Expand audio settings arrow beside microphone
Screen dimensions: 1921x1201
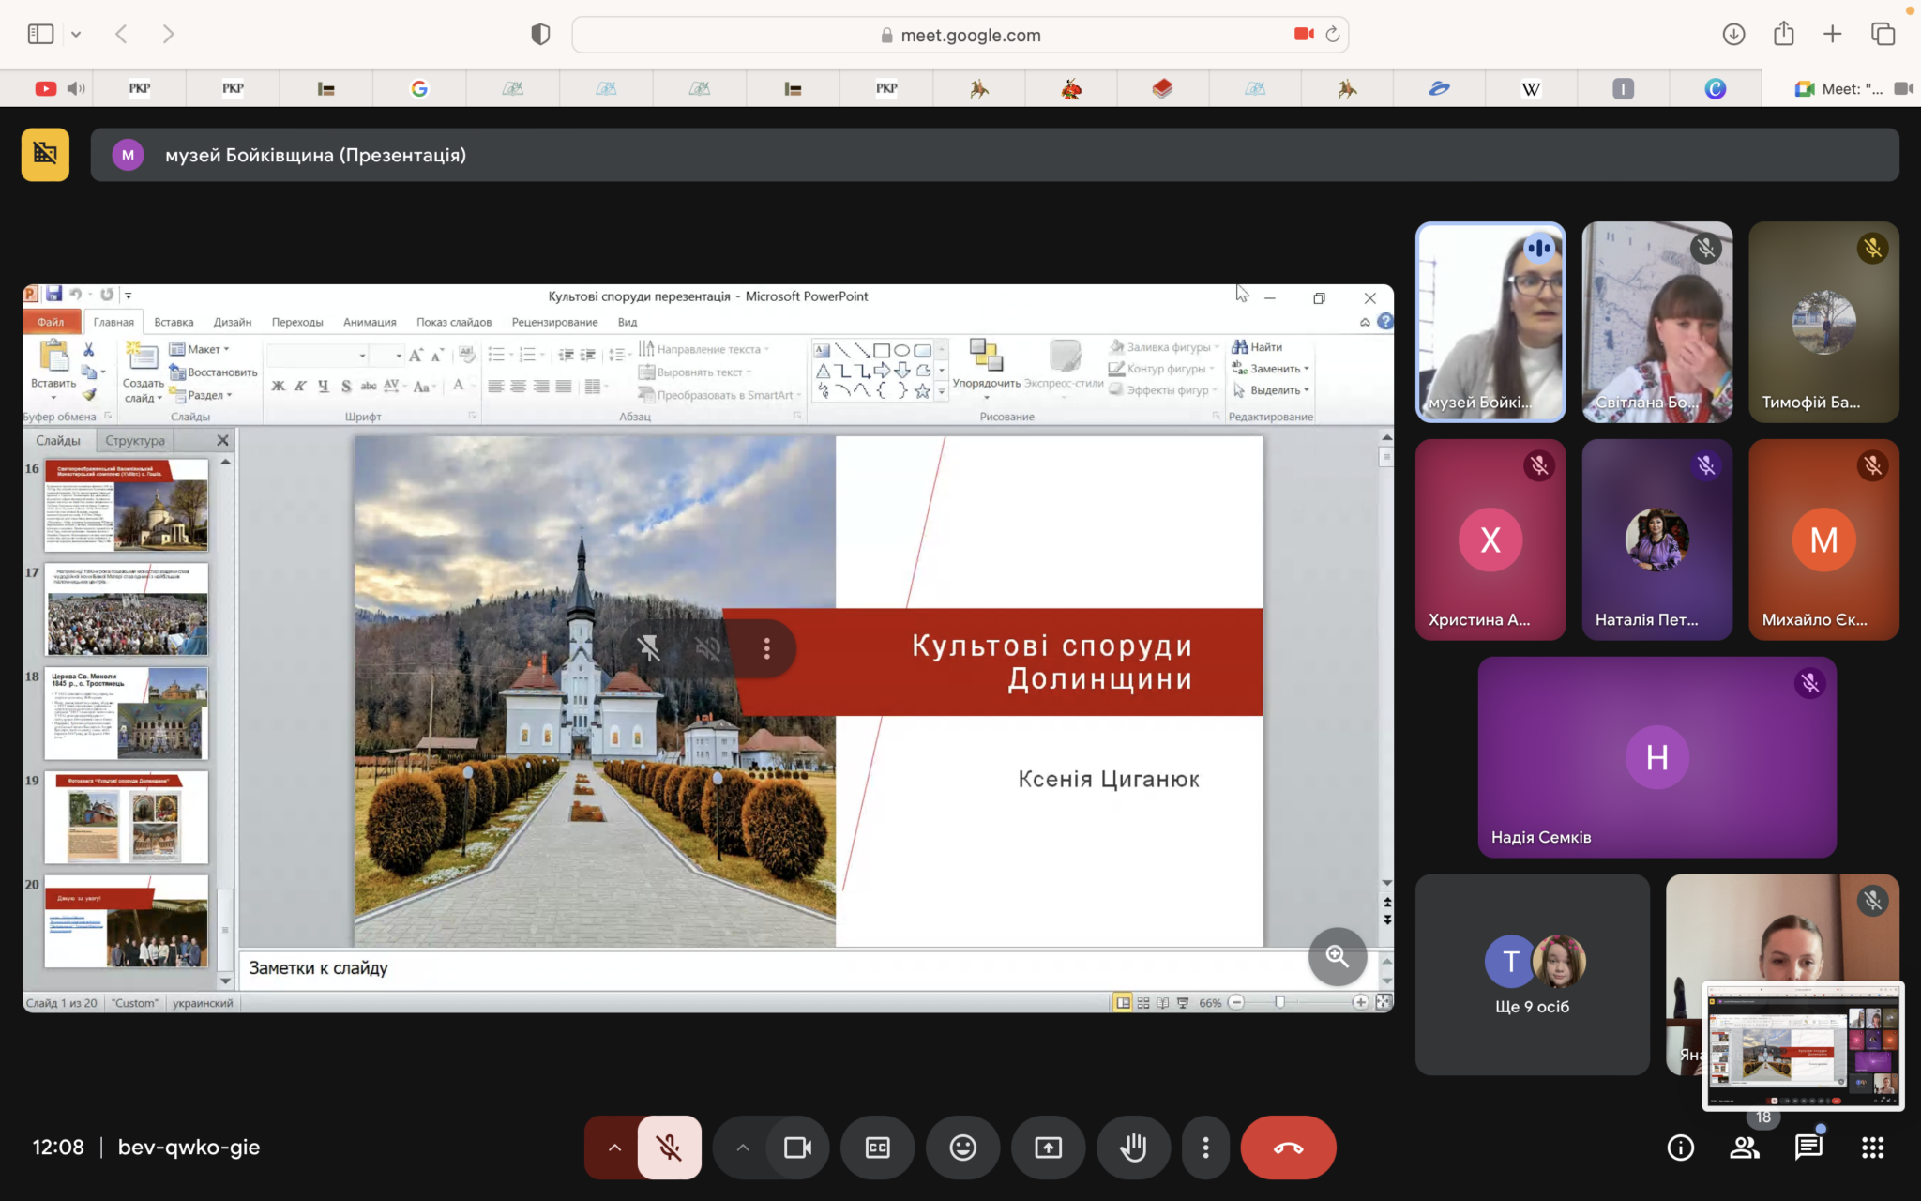pos(613,1147)
